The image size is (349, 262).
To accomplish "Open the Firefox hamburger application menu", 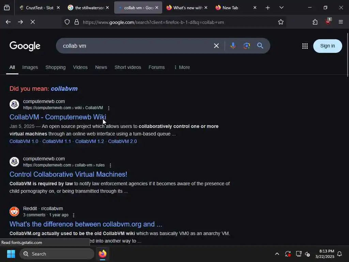I will (341, 22).
